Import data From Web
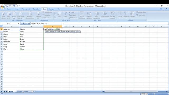 (x=9, y=15)
